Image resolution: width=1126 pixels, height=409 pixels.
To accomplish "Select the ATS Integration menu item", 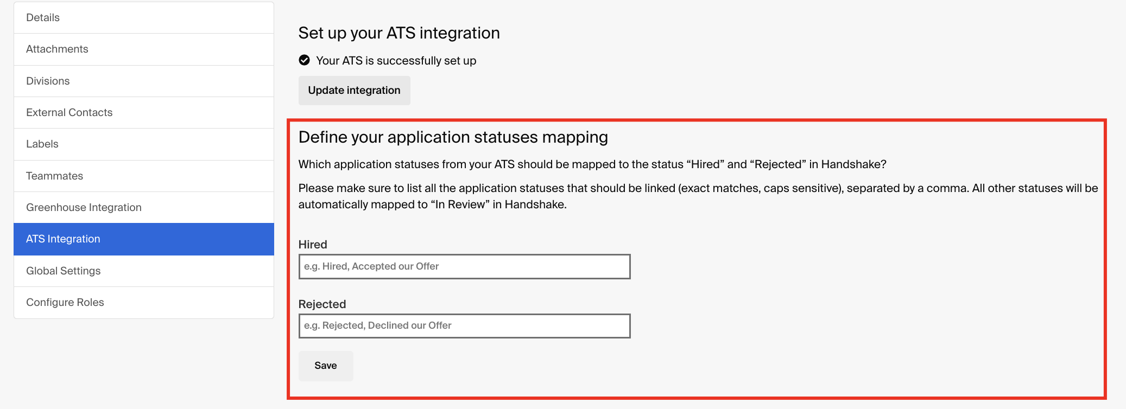I will (x=144, y=239).
